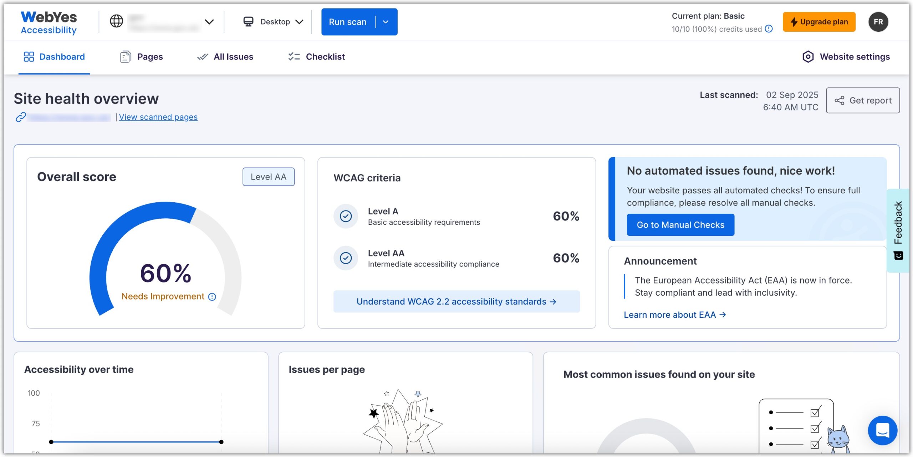Viewport: 913px width, 457px height.
Task: Click the Website settings hexagon icon
Action: pyautogui.click(x=808, y=57)
